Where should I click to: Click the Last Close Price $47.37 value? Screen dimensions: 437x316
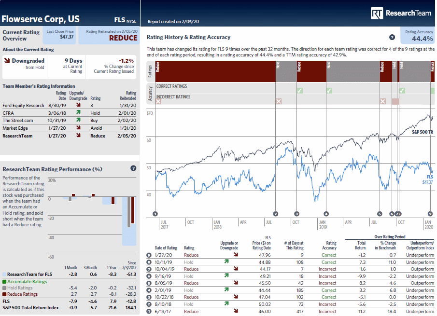(x=67, y=37)
